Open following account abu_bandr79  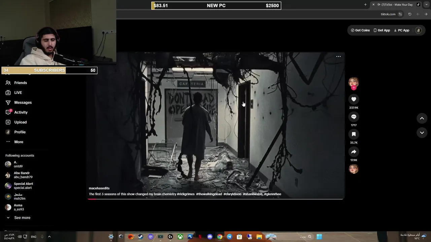coord(19,175)
